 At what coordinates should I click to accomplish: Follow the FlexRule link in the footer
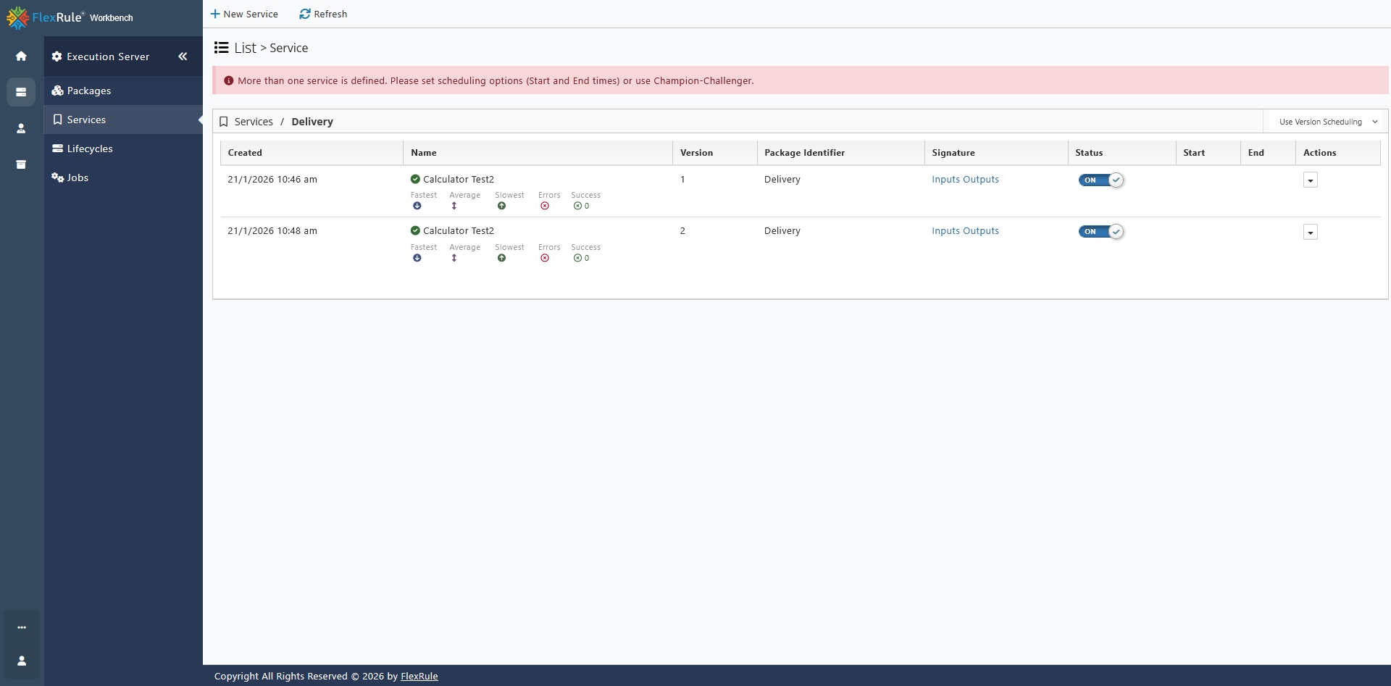click(x=419, y=676)
